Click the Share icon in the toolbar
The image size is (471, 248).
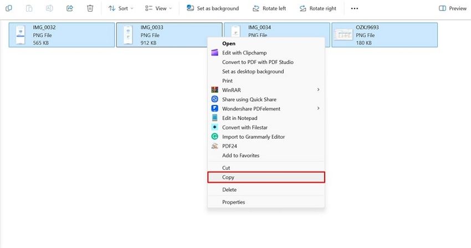pos(70,8)
